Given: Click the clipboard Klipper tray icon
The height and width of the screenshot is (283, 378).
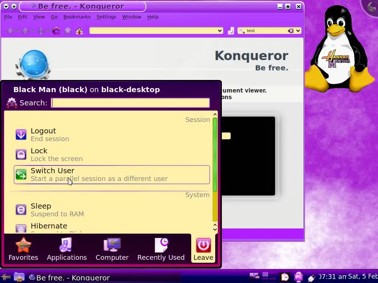Looking at the screenshot, I should (x=285, y=277).
